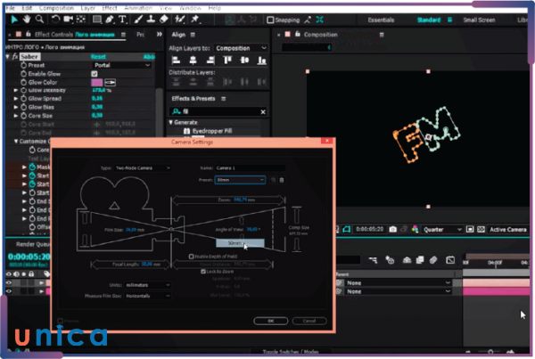
Task: Delete camera preset with trash icon
Action: tap(282, 180)
